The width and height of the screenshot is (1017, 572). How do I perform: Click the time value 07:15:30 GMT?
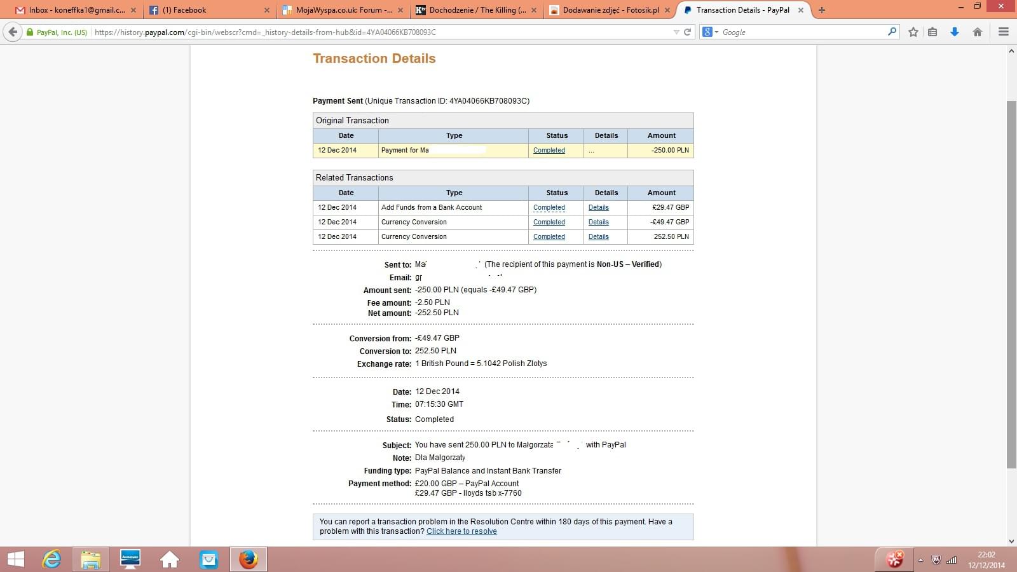click(439, 404)
